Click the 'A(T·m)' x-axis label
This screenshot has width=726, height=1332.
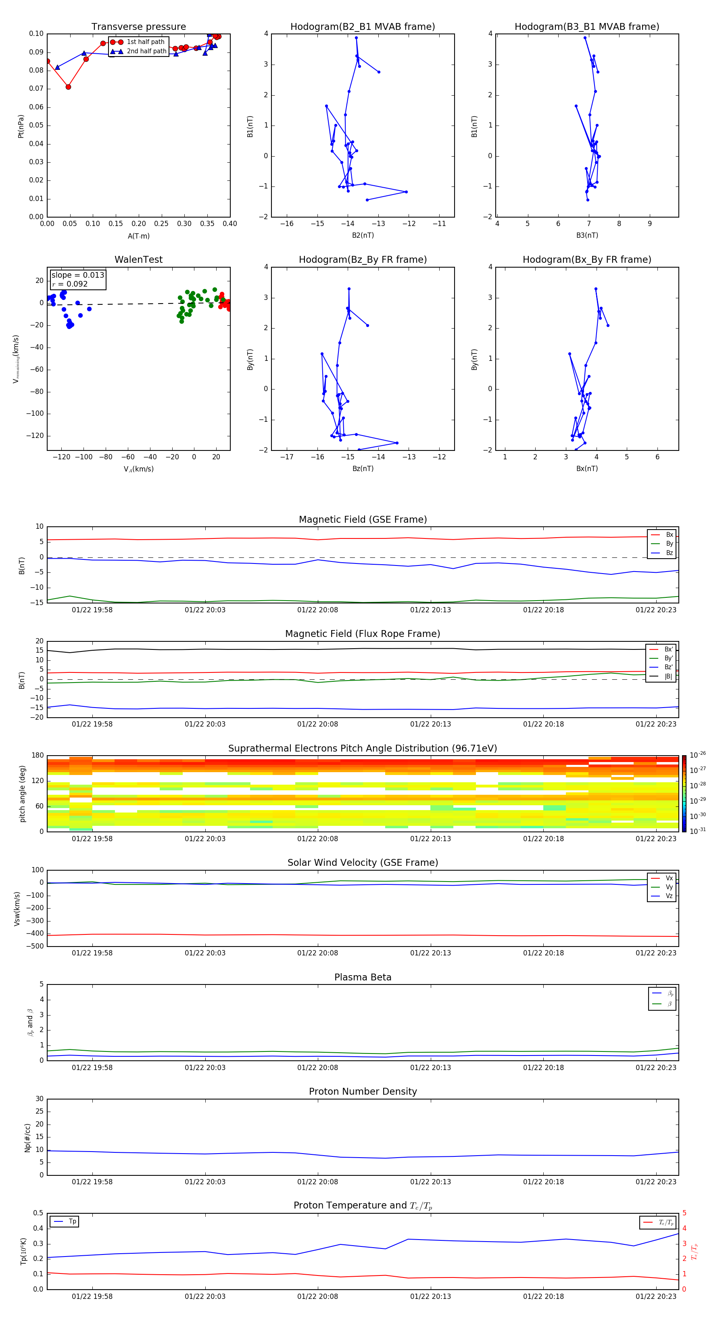click(x=138, y=236)
